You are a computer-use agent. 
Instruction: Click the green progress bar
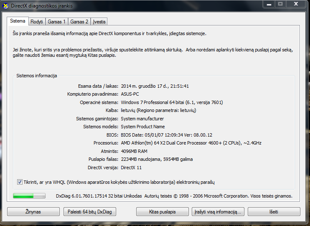29,196
